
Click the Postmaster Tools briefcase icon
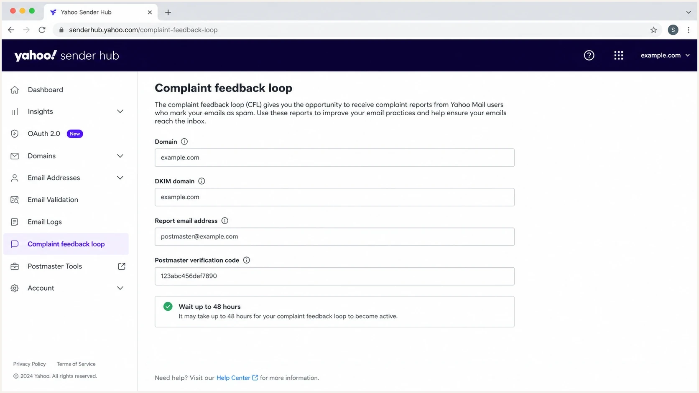[15, 266]
